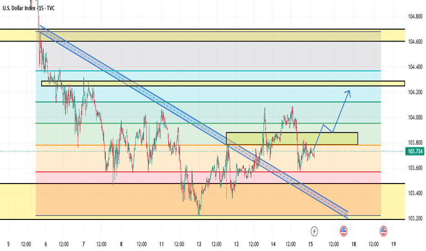
Task: Click the 104.200 price axis label
Action: point(415,92)
